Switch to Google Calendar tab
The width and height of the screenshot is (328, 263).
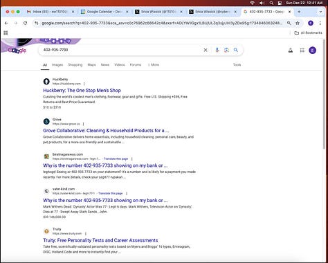102,12
